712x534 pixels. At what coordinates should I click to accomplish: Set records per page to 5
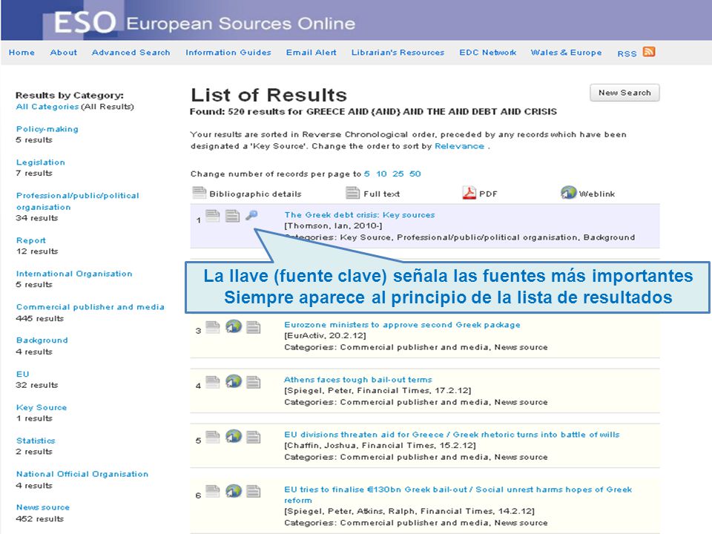pos(367,174)
